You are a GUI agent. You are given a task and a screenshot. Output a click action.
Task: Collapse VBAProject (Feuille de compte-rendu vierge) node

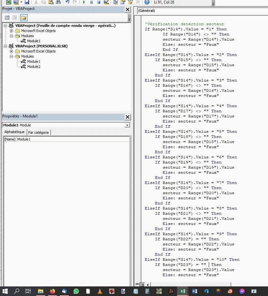click(5, 26)
